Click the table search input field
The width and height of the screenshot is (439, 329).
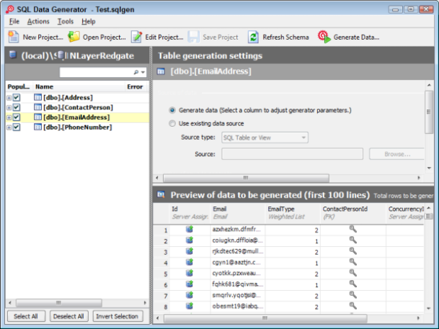pyautogui.click(x=96, y=72)
